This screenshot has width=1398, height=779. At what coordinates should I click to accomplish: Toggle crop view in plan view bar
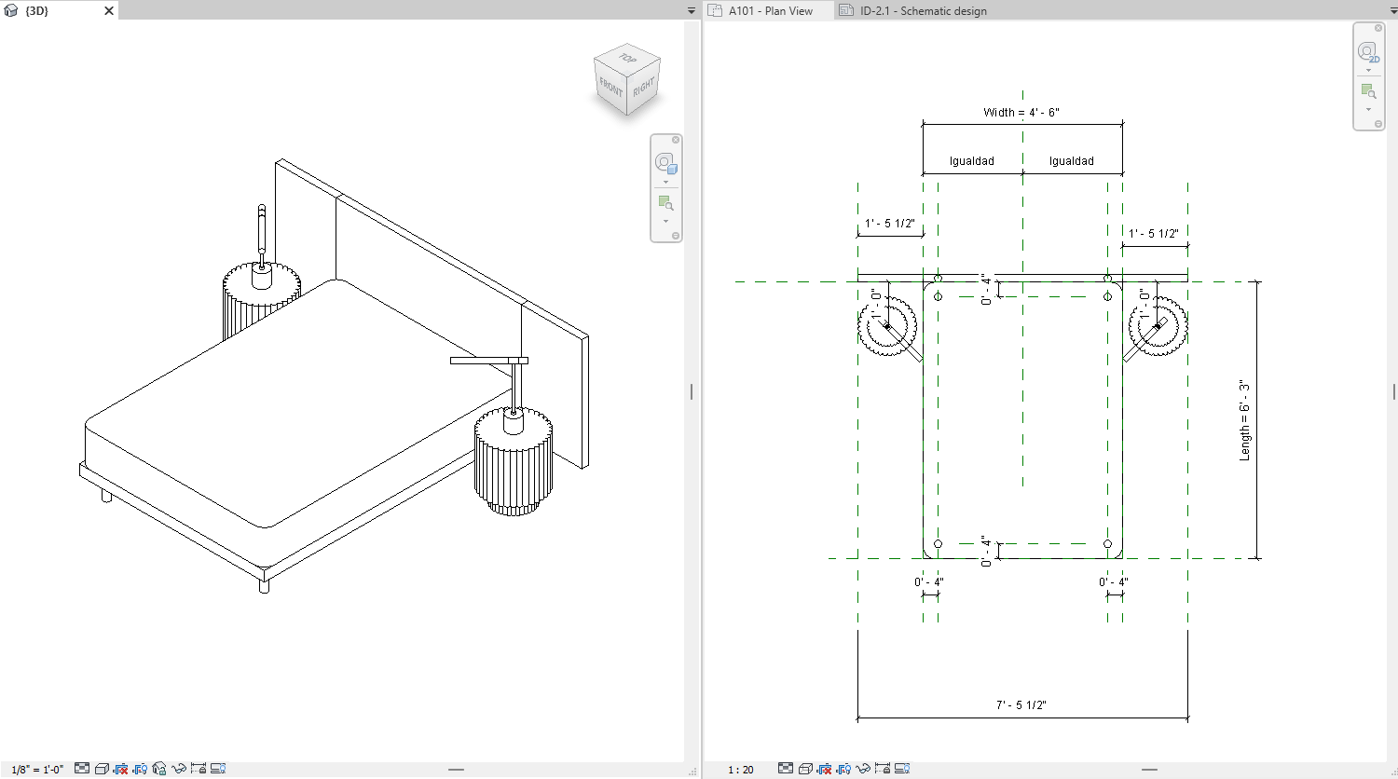[824, 769]
